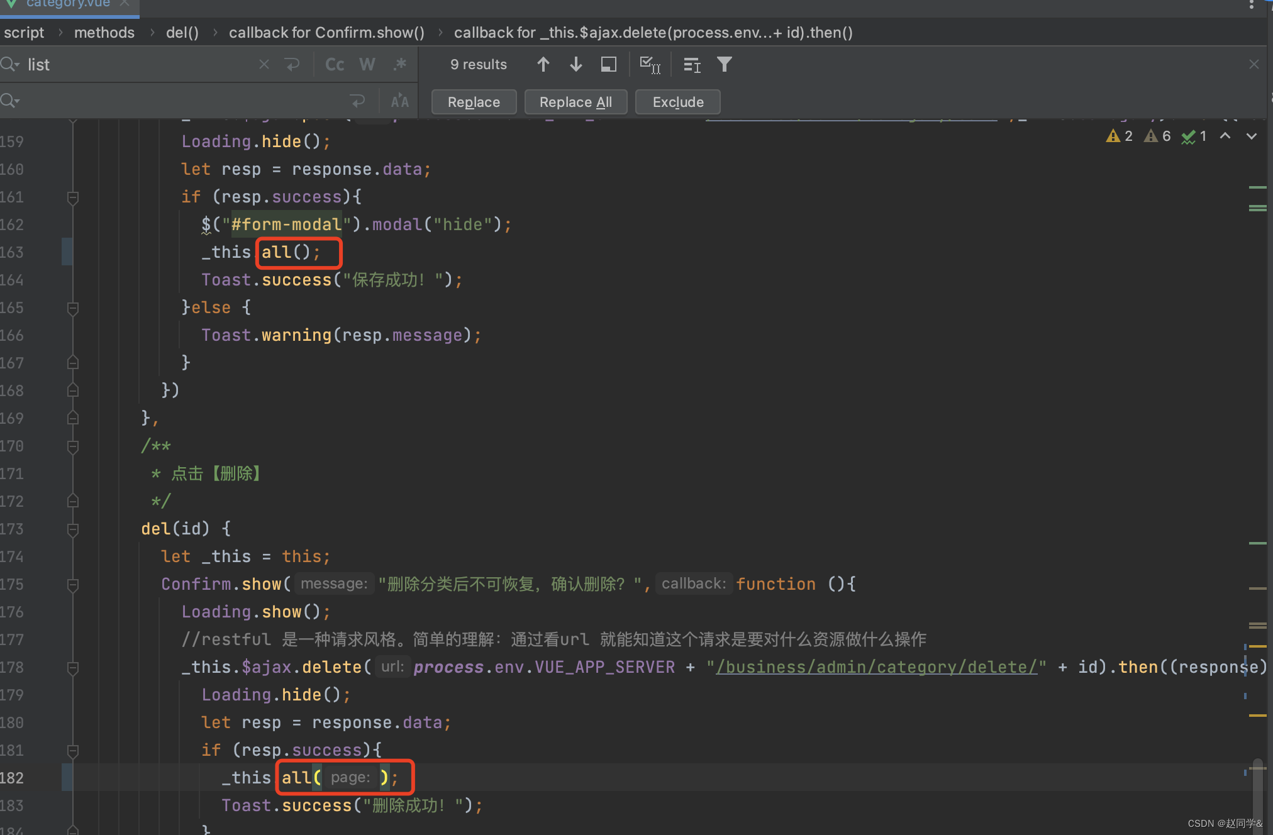
Task: Select methods in the breadcrumb bar
Action: (x=104, y=32)
